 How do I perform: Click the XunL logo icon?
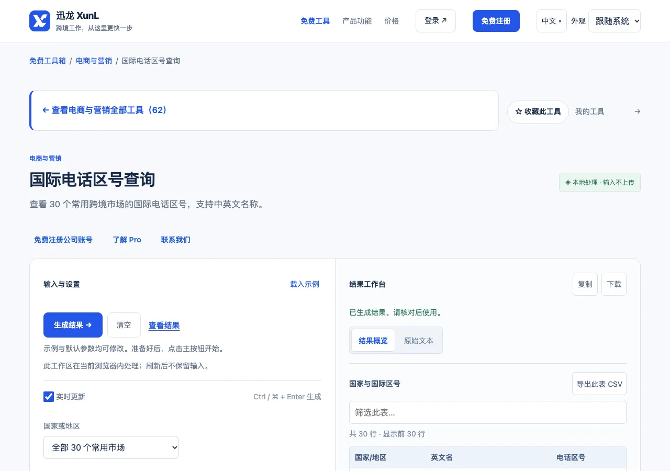40,21
